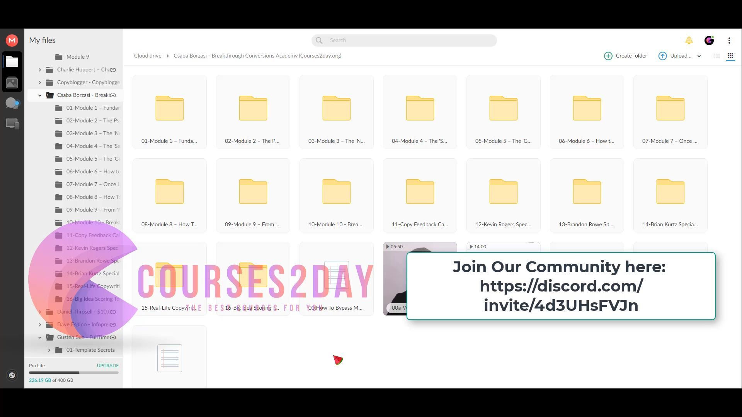Open the text document in bottom row
This screenshot has height=417, width=742.
point(170,357)
